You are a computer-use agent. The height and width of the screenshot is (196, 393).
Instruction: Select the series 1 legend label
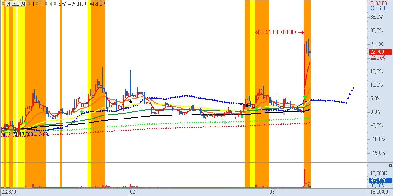[x=33, y=4]
